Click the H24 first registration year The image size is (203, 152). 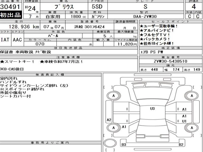(x=30, y=8)
